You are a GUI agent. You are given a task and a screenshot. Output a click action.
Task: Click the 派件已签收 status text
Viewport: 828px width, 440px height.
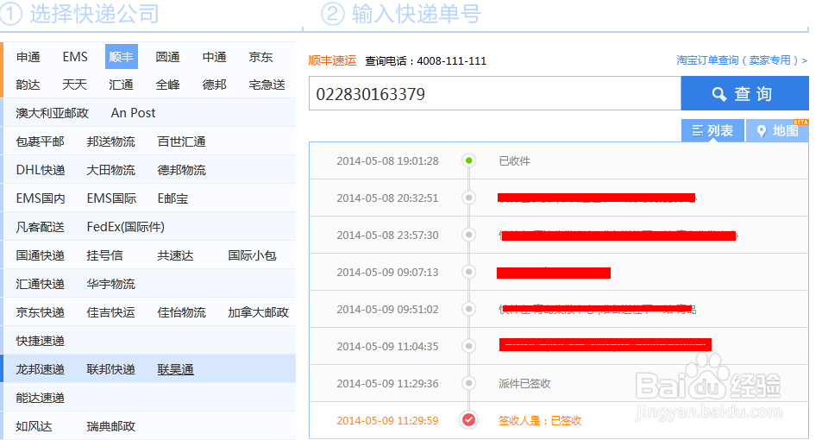click(525, 383)
